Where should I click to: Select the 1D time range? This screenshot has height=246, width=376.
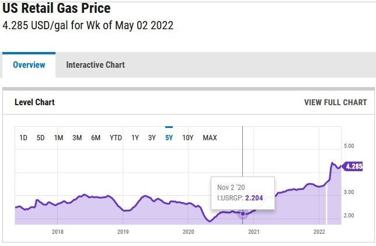tap(23, 138)
